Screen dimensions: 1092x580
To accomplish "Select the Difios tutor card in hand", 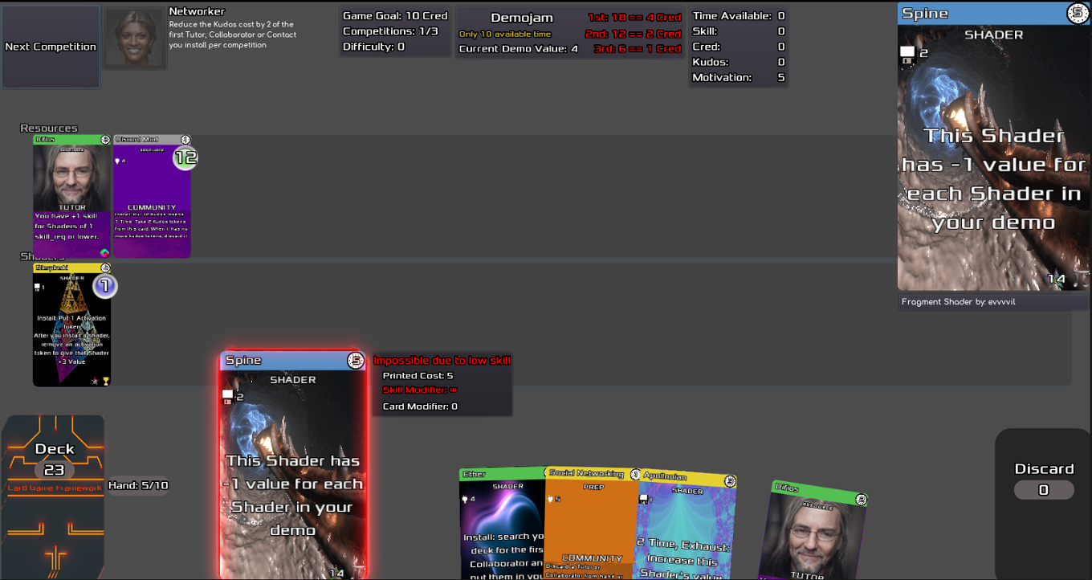I will point(813,531).
